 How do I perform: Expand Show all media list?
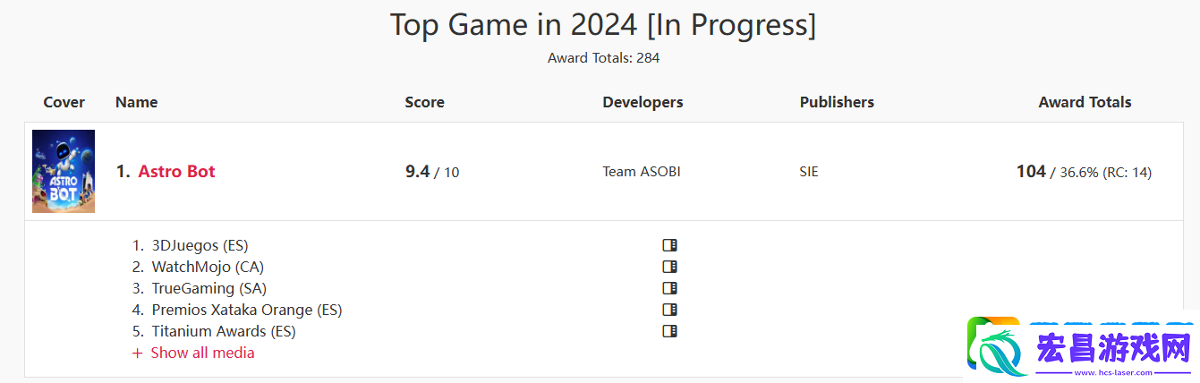pos(193,353)
